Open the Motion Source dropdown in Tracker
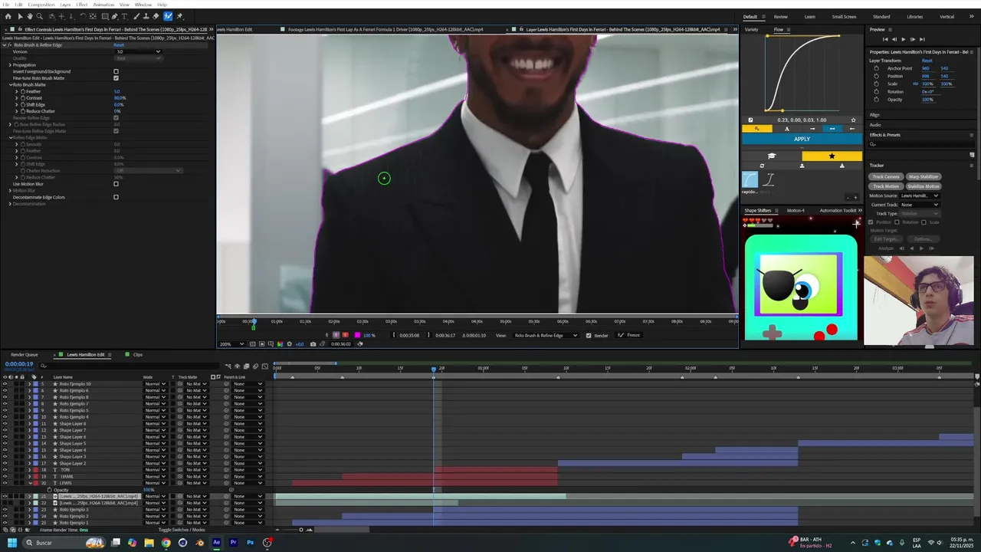 pyautogui.click(x=920, y=195)
